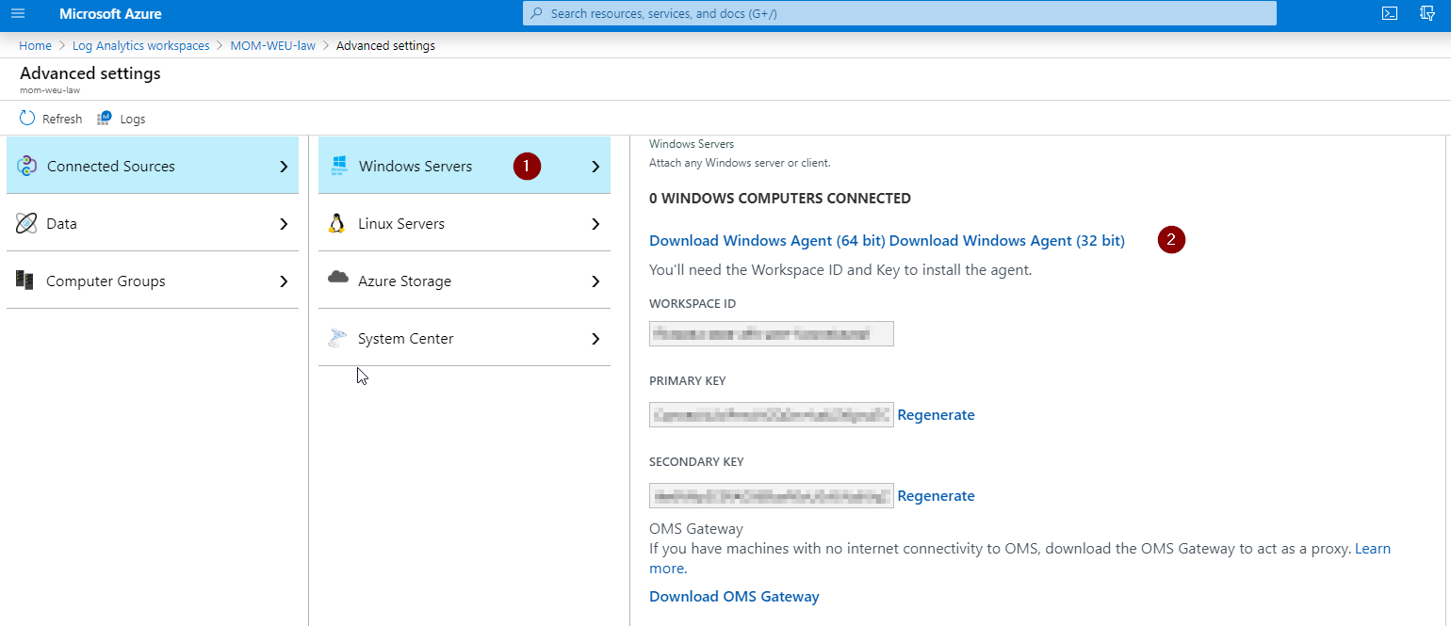The height and width of the screenshot is (626, 1451).
Task: Click the 'mom-weu-law' subtitle text
Action: tap(50, 90)
